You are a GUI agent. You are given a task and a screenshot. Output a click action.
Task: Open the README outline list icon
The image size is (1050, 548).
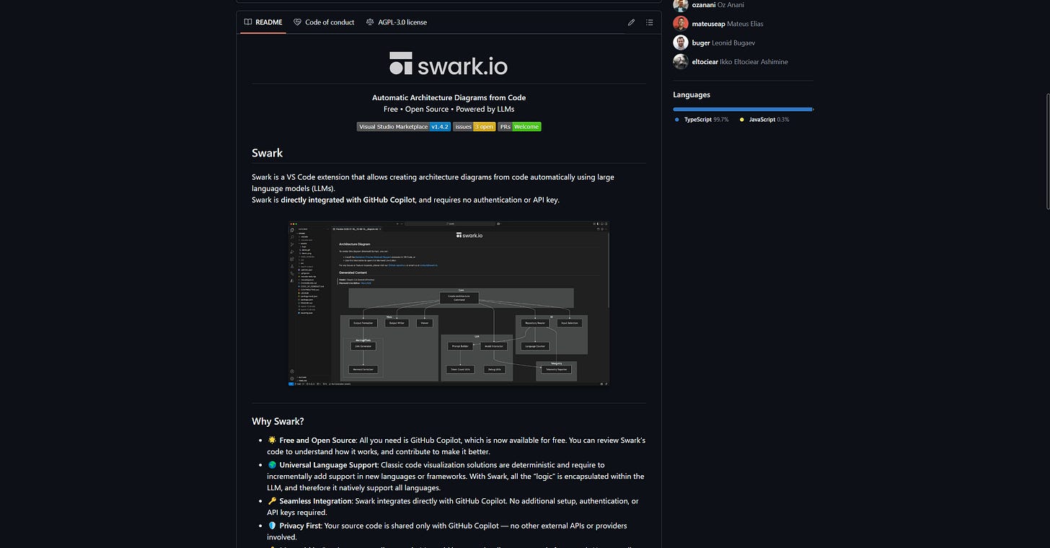coord(650,22)
